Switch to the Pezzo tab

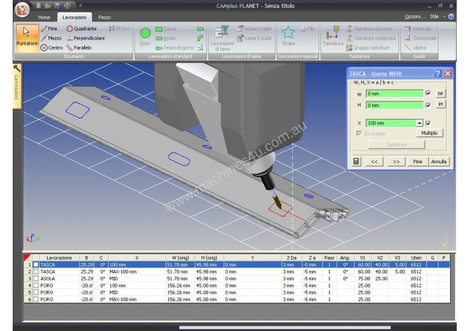(105, 17)
